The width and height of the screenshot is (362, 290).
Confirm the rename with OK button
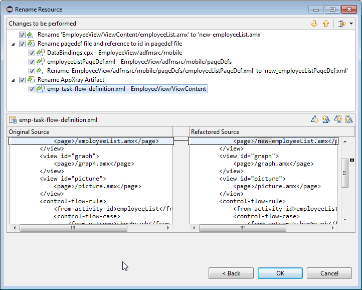coord(280,273)
